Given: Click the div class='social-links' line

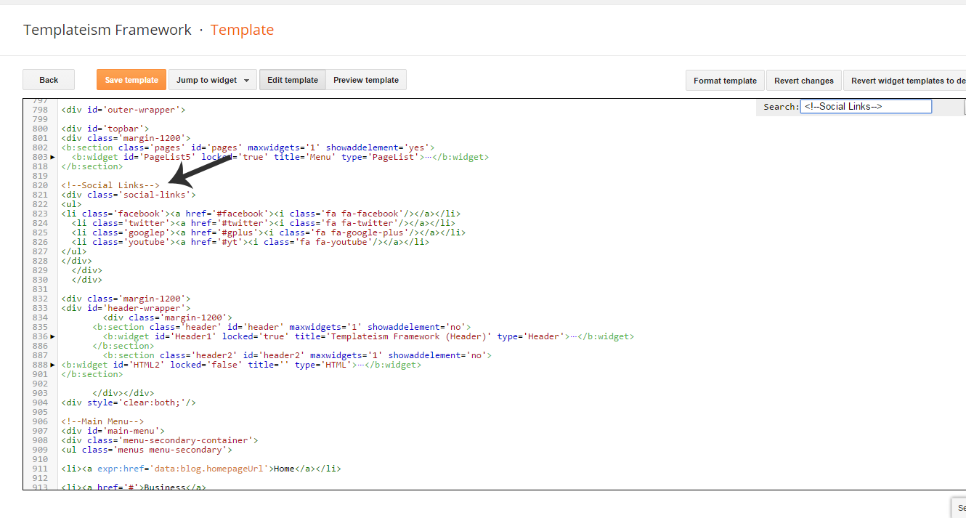Looking at the screenshot, I should [x=129, y=195].
